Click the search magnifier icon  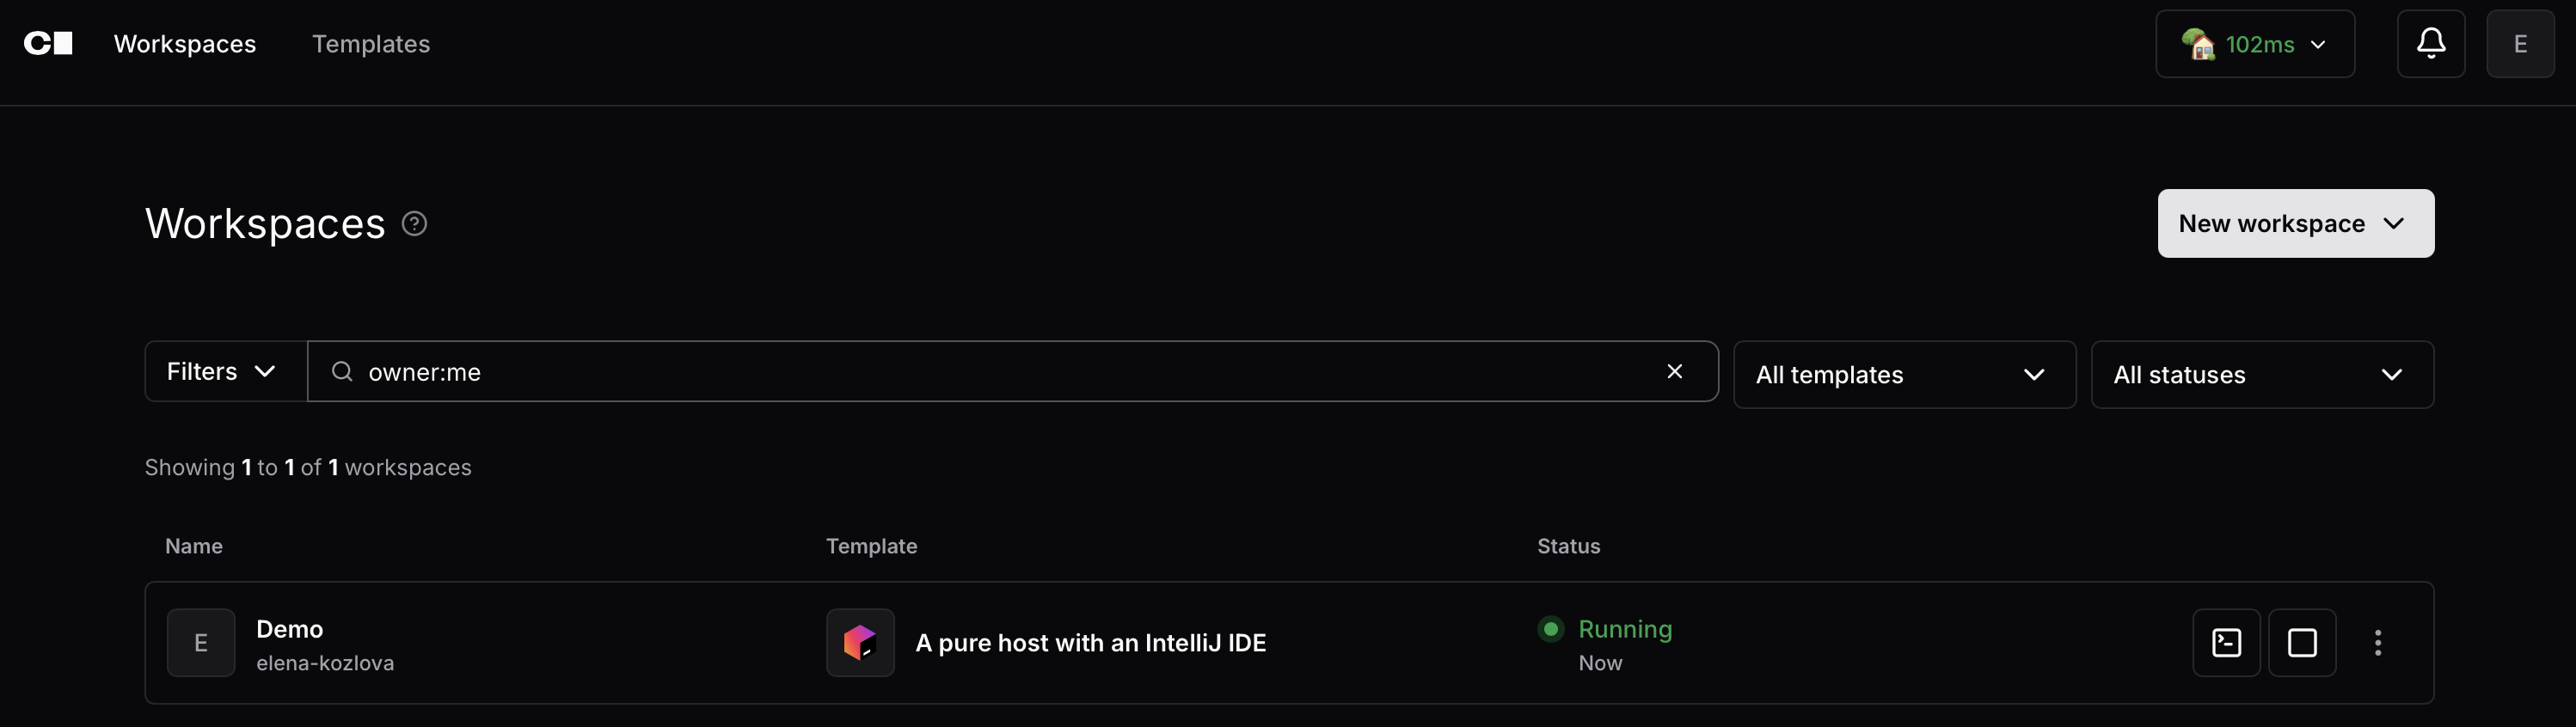coord(342,371)
